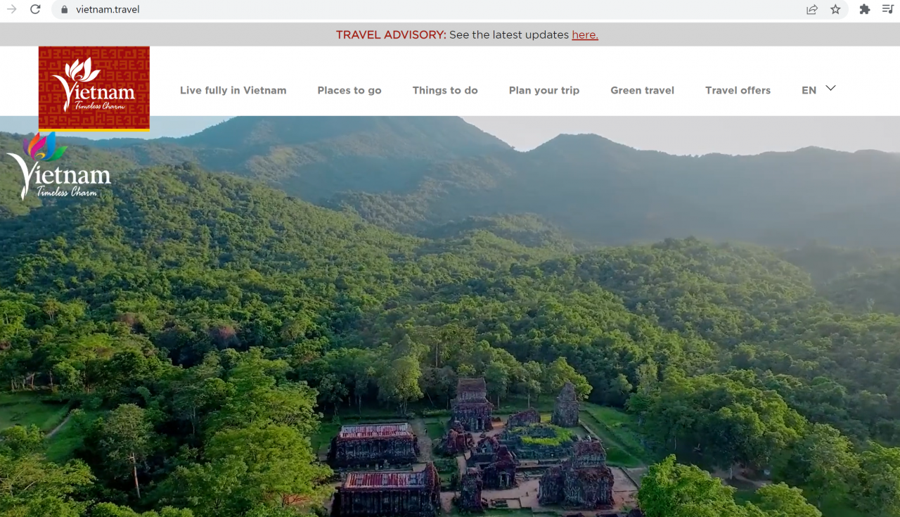
Task: Click the red Vietnam Timeless Charm logo
Action: [94, 88]
